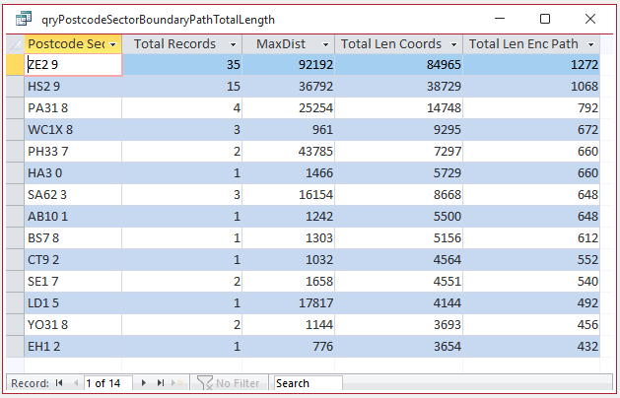Open Total Records column dropdown arrow

233,44
